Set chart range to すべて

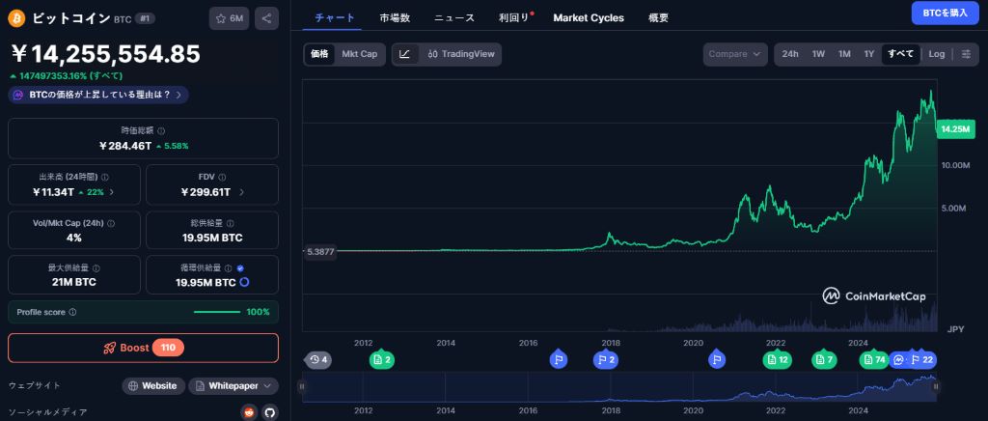(900, 54)
